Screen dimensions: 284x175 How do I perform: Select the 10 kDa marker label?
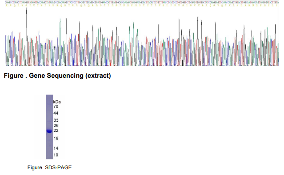56,155
